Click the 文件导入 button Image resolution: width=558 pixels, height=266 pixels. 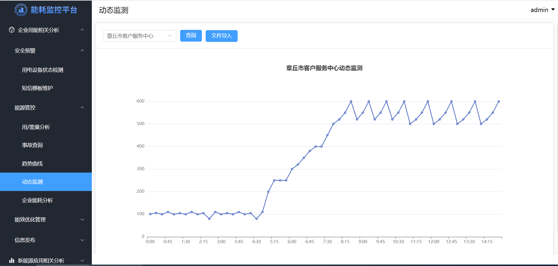(221, 36)
